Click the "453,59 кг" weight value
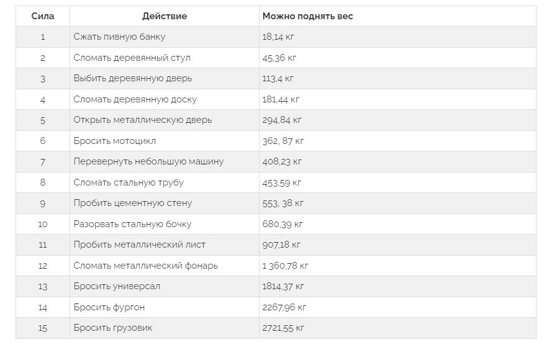The image size is (549, 350). tap(281, 182)
